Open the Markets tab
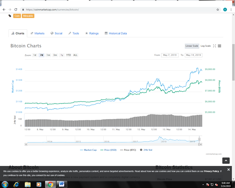This screenshot has height=188, width=235. click(37, 33)
